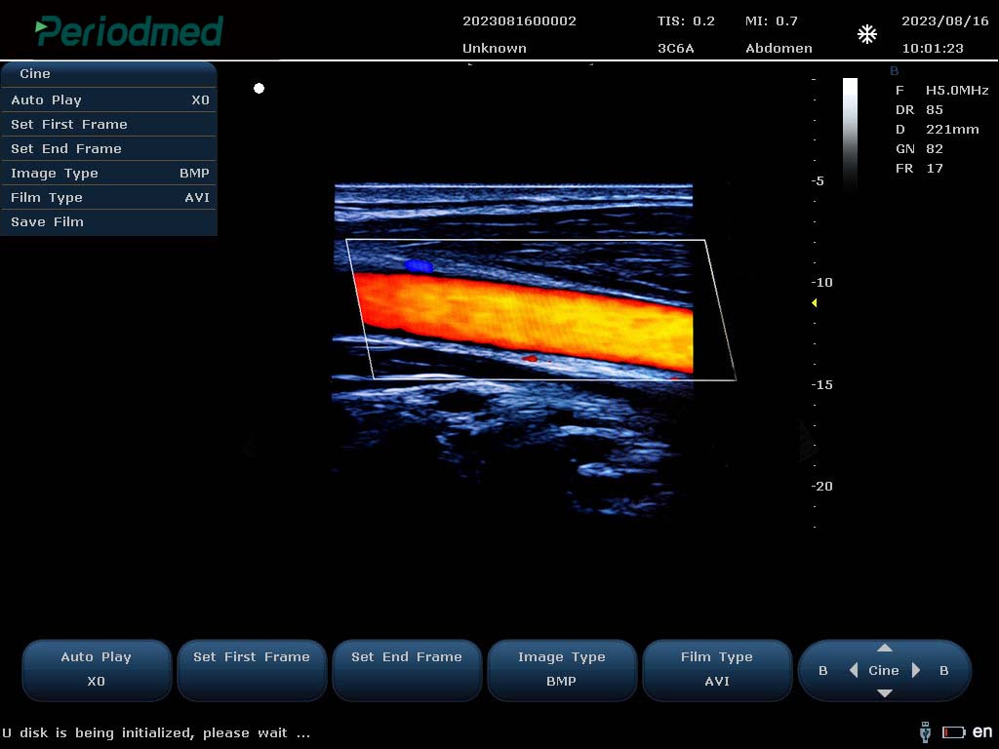Viewport: 999px width, 749px height.
Task: Choose Save Film from Cine menu
Action: pyautogui.click(x=108, y=221)
